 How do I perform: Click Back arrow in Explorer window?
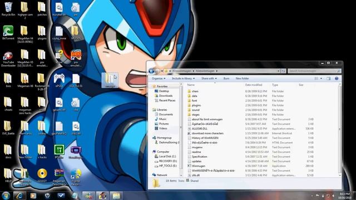151,71
